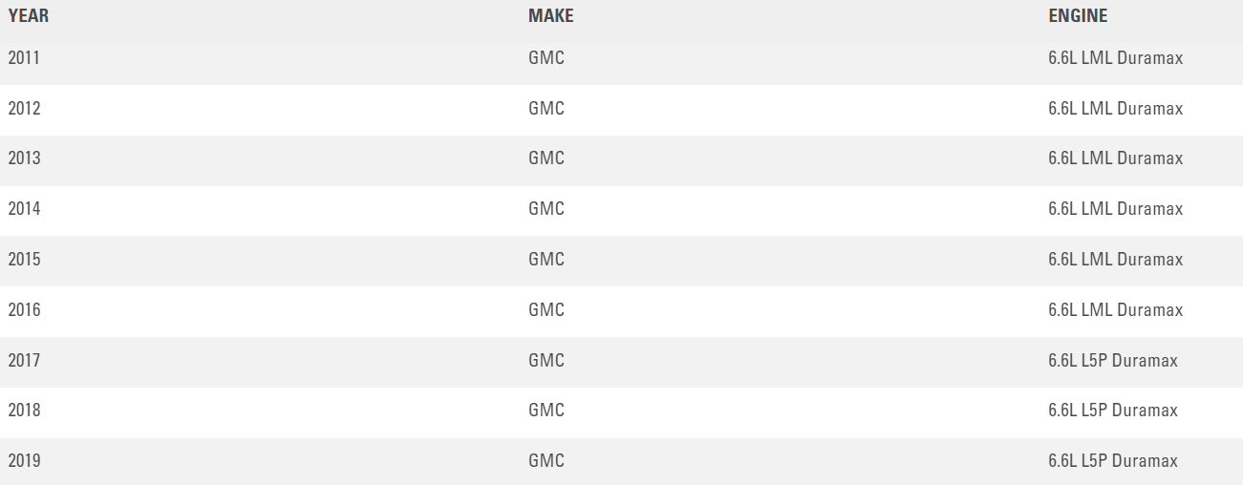Select the 2012 year cell
The width and height of the screenshot is (1243, 485).
24,109
